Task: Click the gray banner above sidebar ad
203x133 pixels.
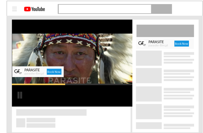Action: tap(165, 31)
